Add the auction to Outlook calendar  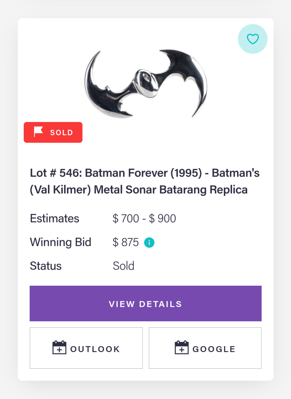(x=86, y=348)
